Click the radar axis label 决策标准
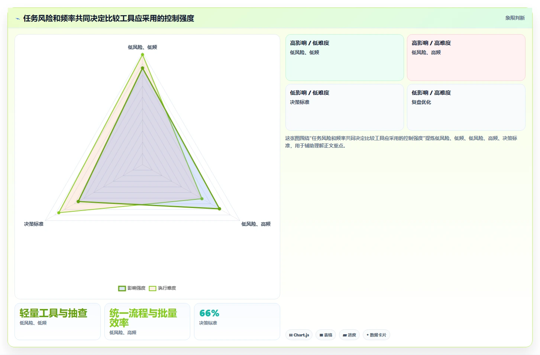The width and height of the screenshot is (540, 355). (34, 224)
